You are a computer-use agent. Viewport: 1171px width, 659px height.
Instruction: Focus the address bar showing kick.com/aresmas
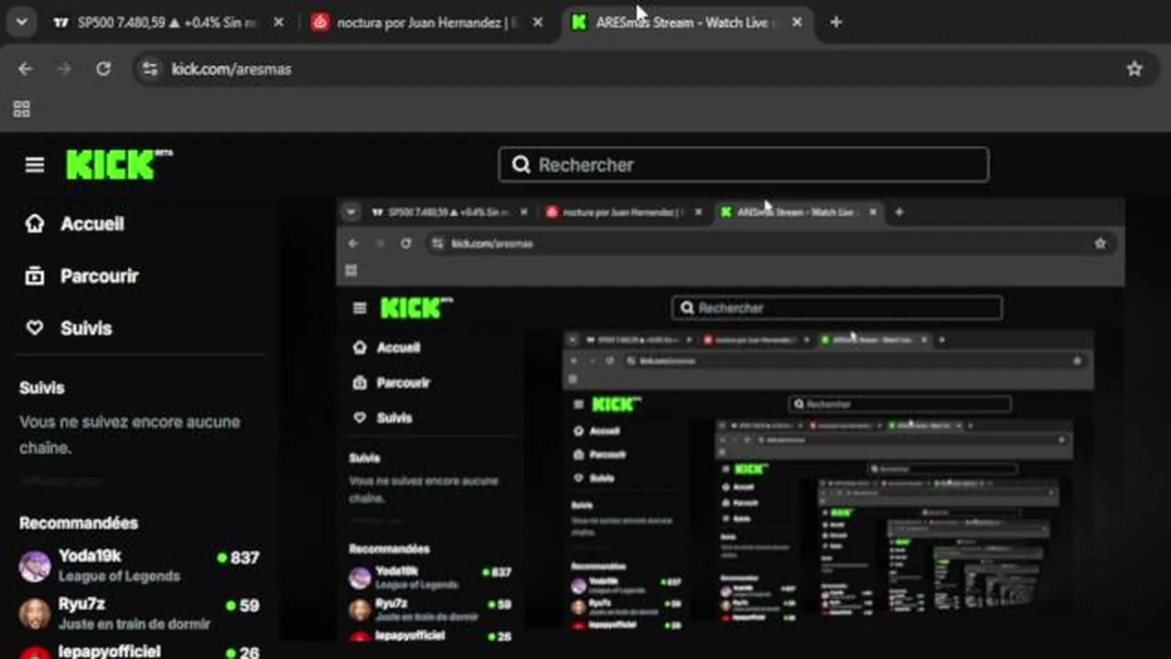click(x=644, y=69)
